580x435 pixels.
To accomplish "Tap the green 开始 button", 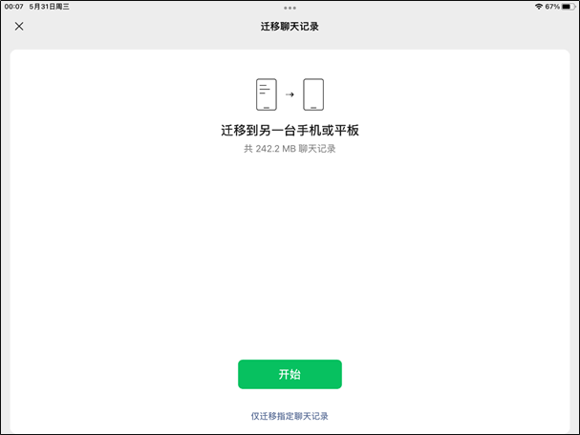I will (x=290, y=374).
